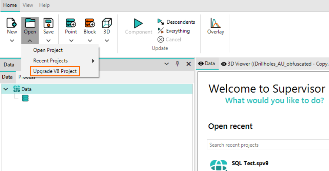Screen dimensions: 329x171
Task: Click the Point data icon
Action: (x=71, y=23)
